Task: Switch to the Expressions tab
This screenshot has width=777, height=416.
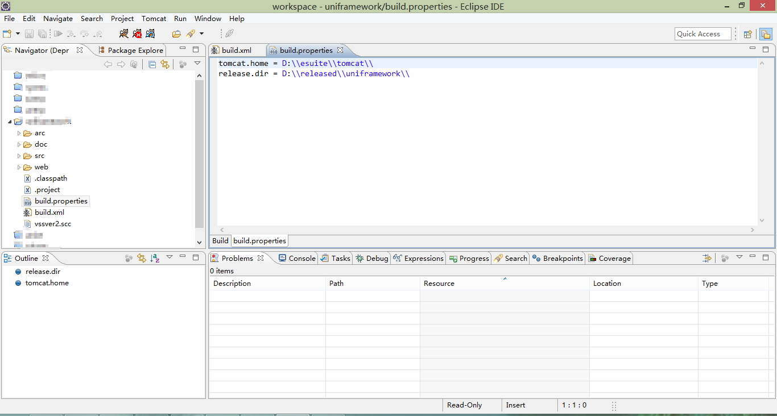Action: (418, 258)
